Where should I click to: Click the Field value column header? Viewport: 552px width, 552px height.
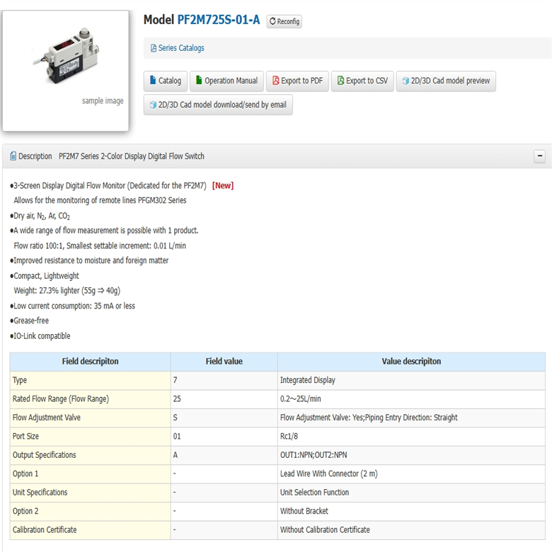coord(224,362)
